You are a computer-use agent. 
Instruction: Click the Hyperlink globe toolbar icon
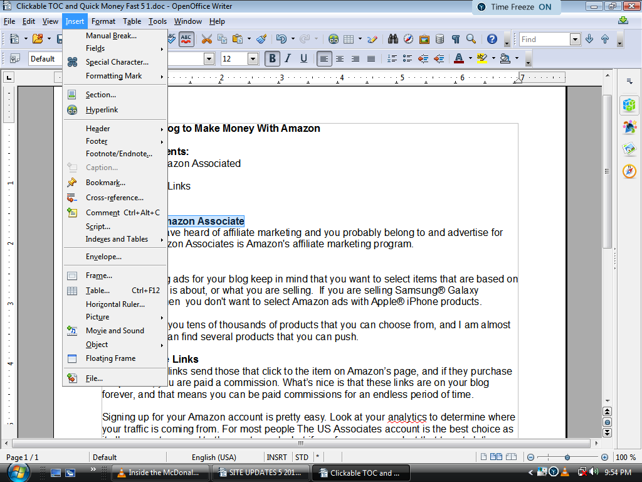[x=334, y=39]
